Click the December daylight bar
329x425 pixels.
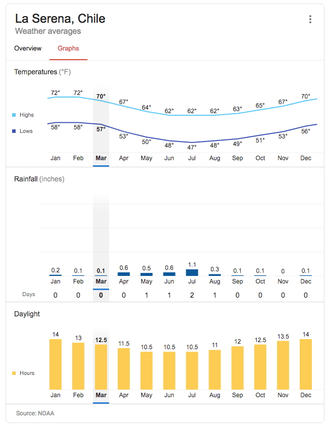(306, 364)
